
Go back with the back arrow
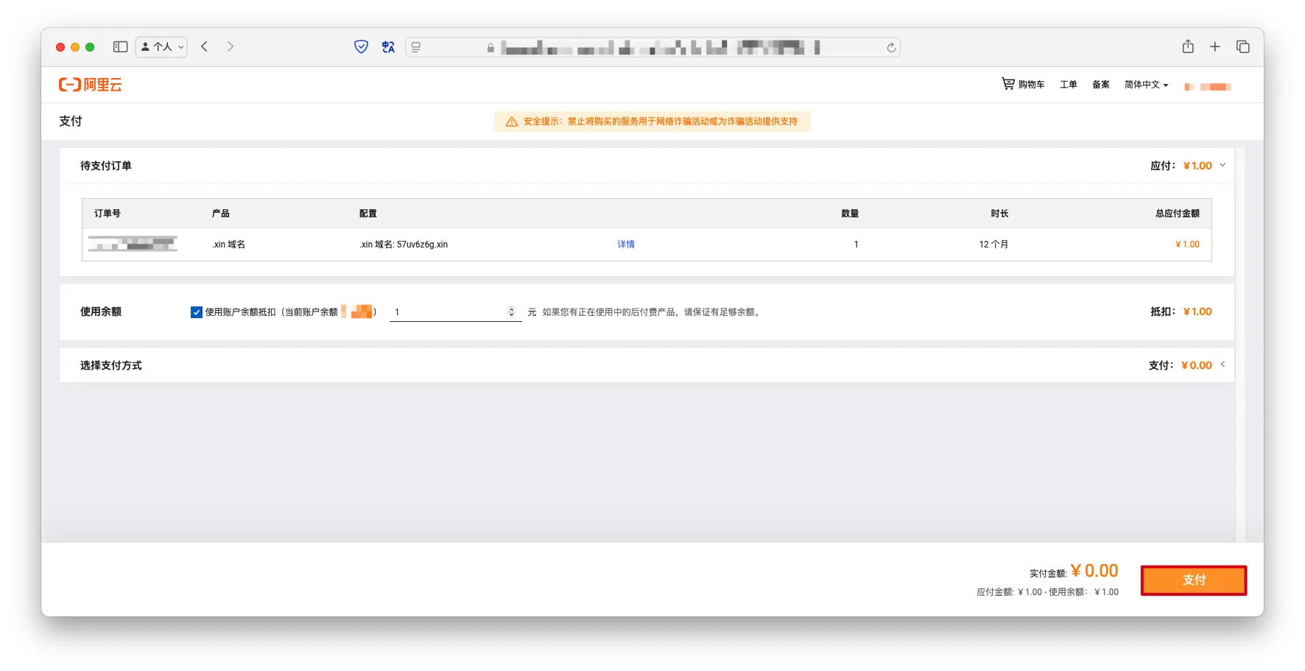[205, 47]
